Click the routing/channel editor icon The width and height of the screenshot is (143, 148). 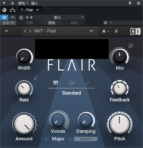(x=12, y=10)
